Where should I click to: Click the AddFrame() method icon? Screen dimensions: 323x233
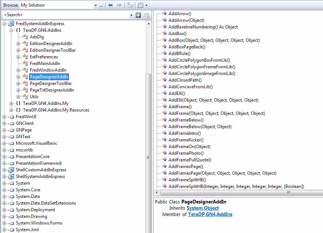(164, 107)
